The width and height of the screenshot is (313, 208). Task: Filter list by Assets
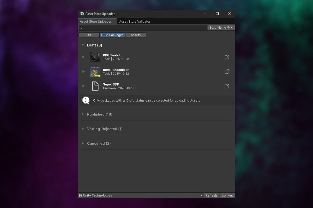[135, 35]
